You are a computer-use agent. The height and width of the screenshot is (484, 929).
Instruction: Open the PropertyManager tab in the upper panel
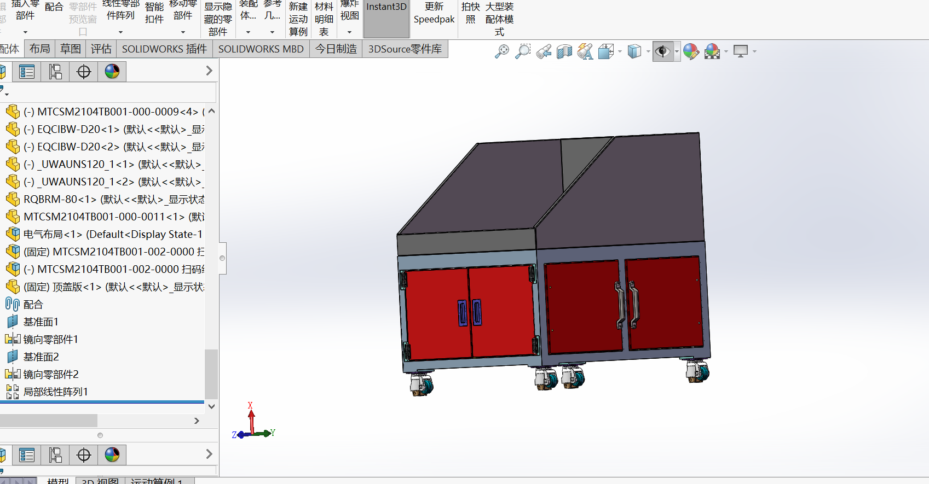coord(27,72)
